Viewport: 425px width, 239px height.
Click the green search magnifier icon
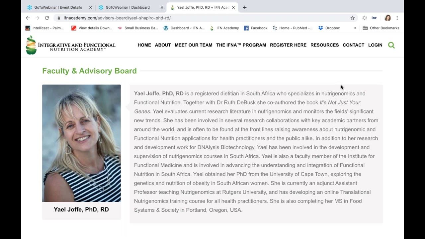coord(391,45)
